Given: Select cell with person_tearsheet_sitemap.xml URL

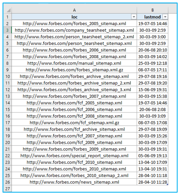Looking at the screenshot, I should [x=74, y=43].
